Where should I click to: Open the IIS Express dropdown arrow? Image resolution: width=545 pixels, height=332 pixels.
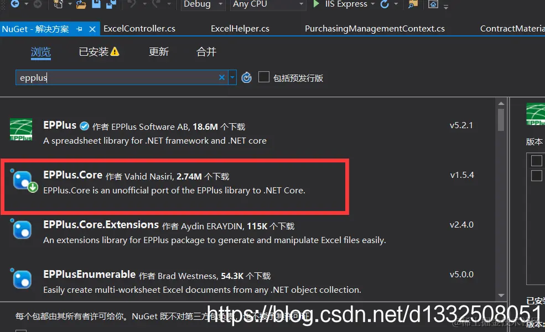tap(373, 4)
